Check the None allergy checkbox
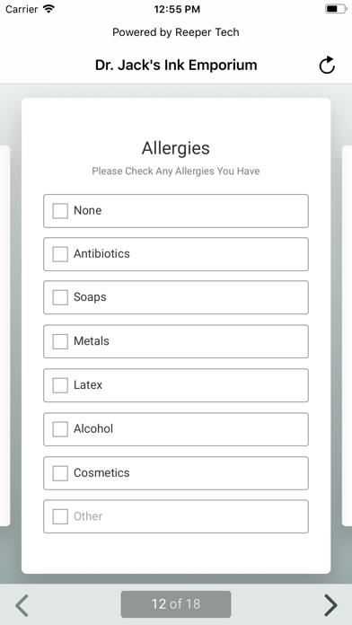The image size is (352, 625). (x=60, y=211)
